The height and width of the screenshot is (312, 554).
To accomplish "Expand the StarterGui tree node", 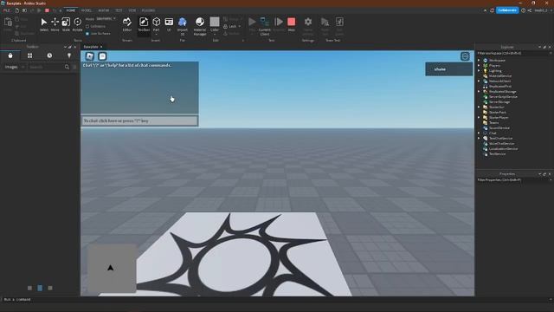I will coord(479,107).
